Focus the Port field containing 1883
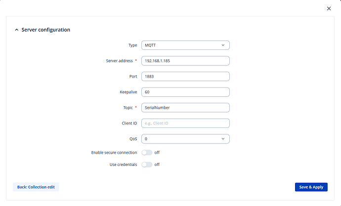This screenshot has width=341, height=206. click(185, 77)
